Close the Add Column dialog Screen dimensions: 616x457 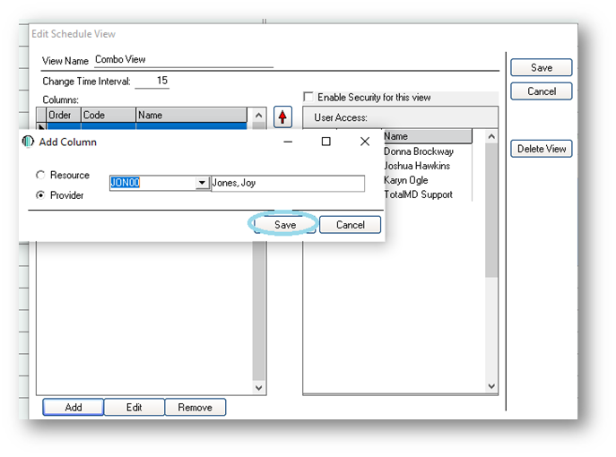tap(365, 142)
